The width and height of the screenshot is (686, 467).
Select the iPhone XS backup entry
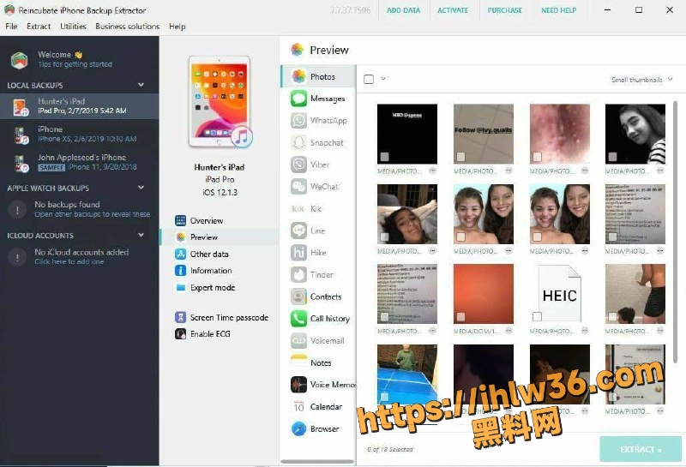click(x=79, y=134)
